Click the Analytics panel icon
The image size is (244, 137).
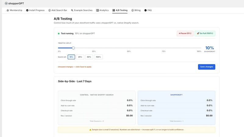tap(97, 10)
